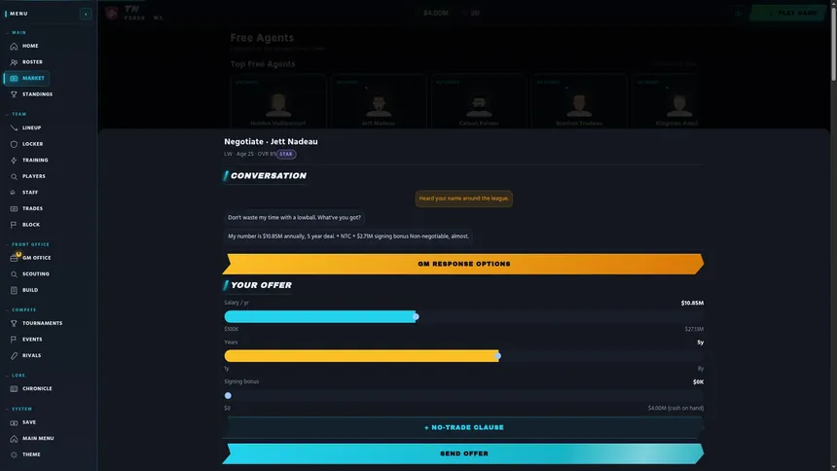Click the Training lightning icon
Viewport: 837px width, 471px height.
click(14, 161)
